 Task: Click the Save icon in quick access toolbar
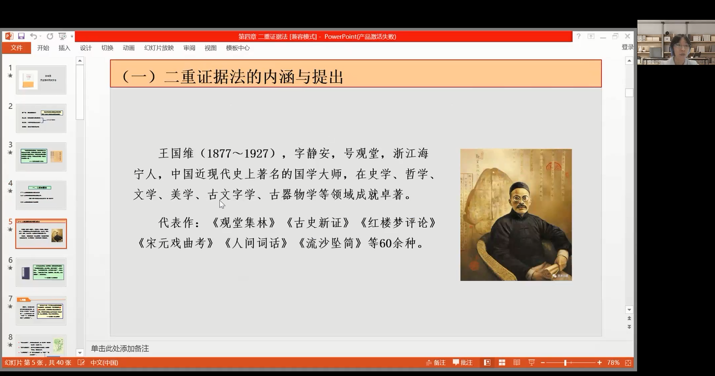(x=21, y=36)
